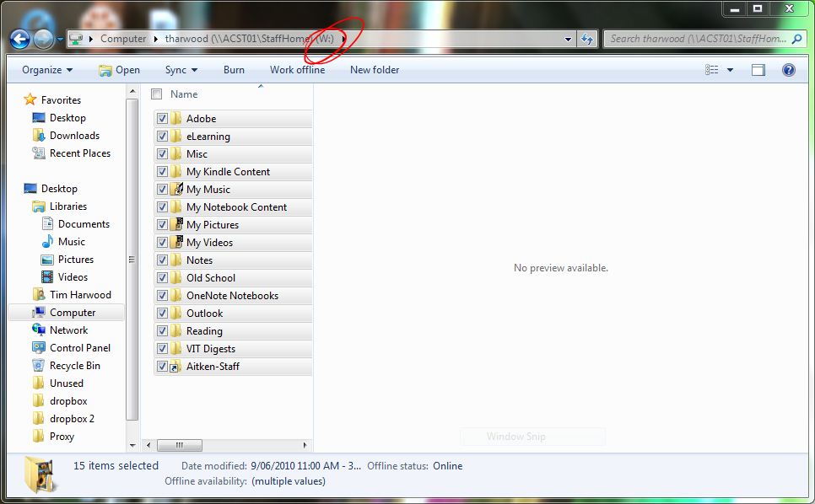Click the horizontal scrollbar in file list

point(179,445)
